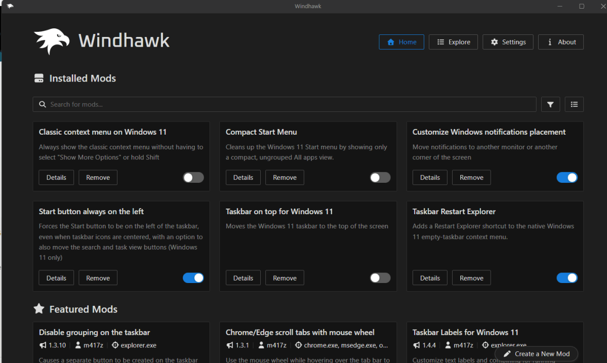
Task: Disable Customize Windows notifications placement mod
Action: 566,178
